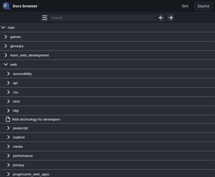The image size is (215, 177).
Task: Select the mathml label
Action: [19, 137]
